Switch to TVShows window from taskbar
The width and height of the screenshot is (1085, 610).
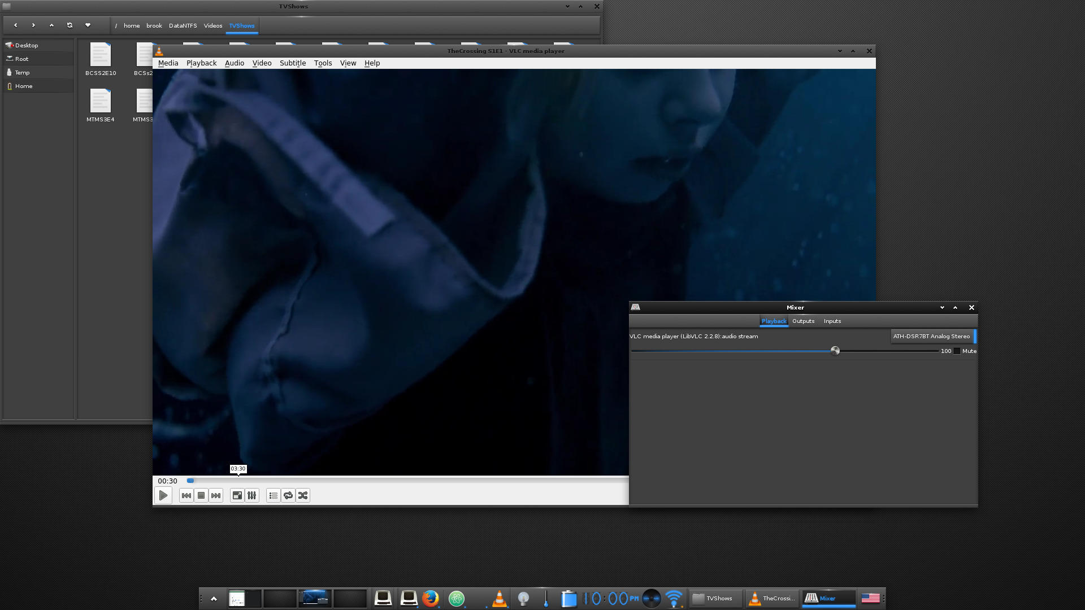[x=715, y=598]
